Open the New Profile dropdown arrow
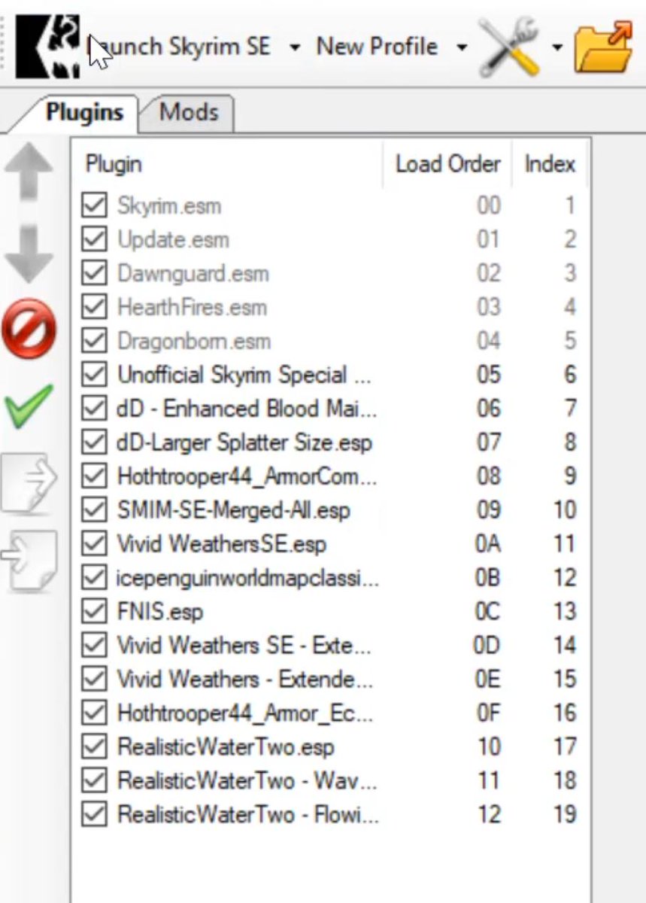This screenshot has height=903, width=646. pos(461,47)
